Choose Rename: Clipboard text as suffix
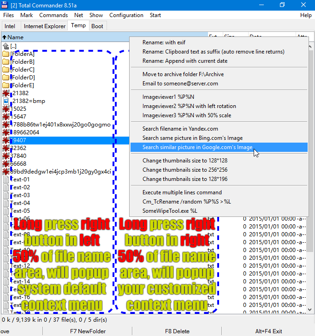315x336 pixels. pos(219,52)
